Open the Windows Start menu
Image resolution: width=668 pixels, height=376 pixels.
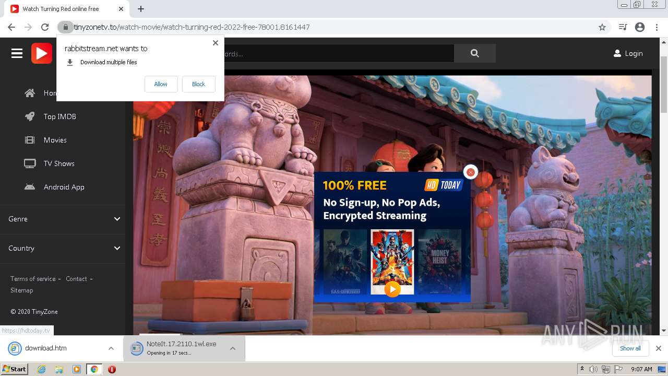tap(14, 369)
